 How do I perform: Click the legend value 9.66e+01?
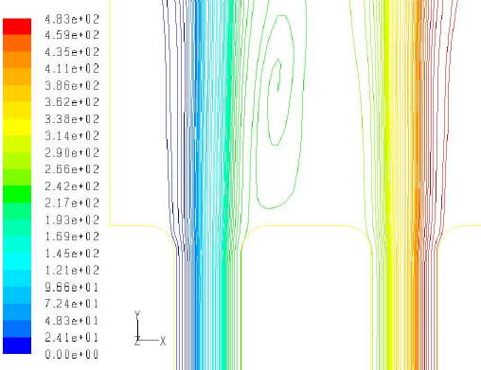(x=72, y=287)
